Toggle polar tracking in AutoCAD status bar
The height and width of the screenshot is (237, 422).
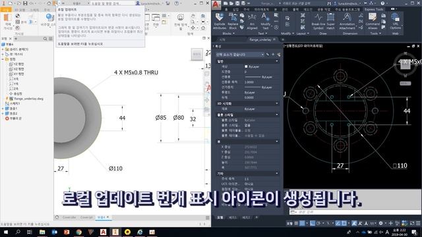click(x=319, y=223)
